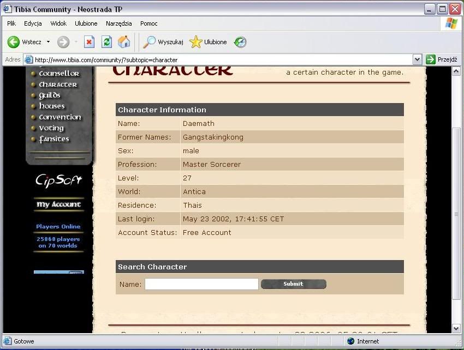Open the Ulubione favorites star

click(195, 42)
